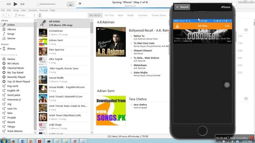Select the song Kaise Mujhe

coord(141,73)
